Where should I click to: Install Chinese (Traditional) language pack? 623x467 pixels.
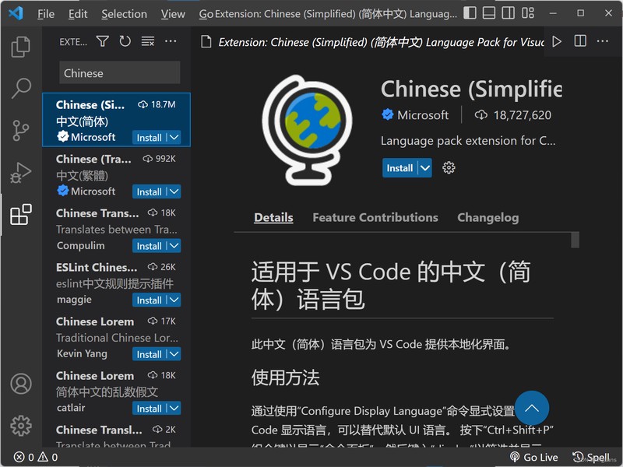coord(149,191)
